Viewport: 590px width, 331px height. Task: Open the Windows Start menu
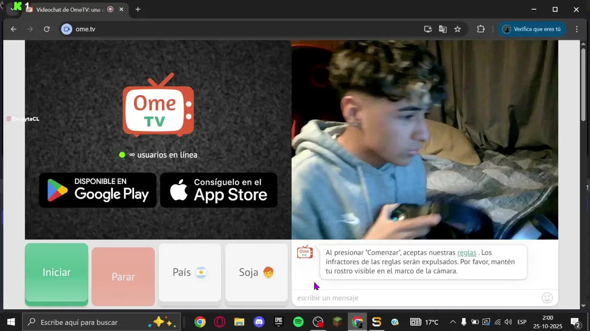11,322
